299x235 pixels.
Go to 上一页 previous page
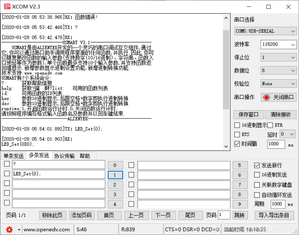tap(136, 216)
